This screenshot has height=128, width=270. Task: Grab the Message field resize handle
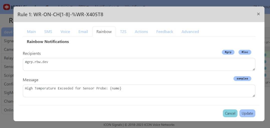point(254,95)
